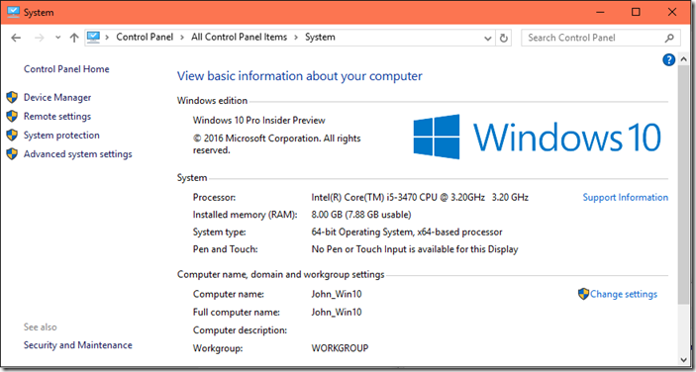Click Change settings link
Viewport: 696px width, 372px height.
[624, 295]
